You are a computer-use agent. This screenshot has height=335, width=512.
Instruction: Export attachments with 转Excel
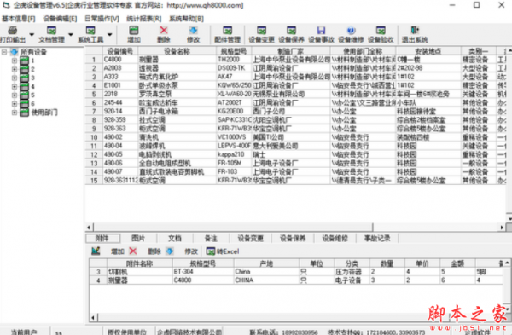[223, 251]
